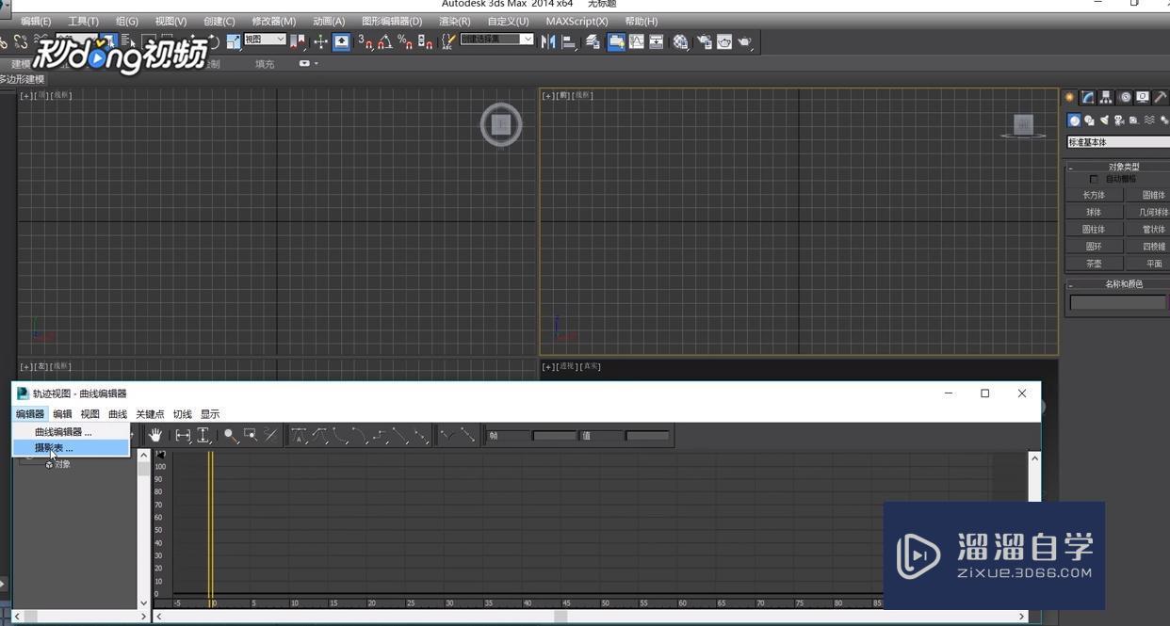This screenshot has width=1170, height=626.
Task: Switch to the Create command panel tab
Action: coord(1069,97)
